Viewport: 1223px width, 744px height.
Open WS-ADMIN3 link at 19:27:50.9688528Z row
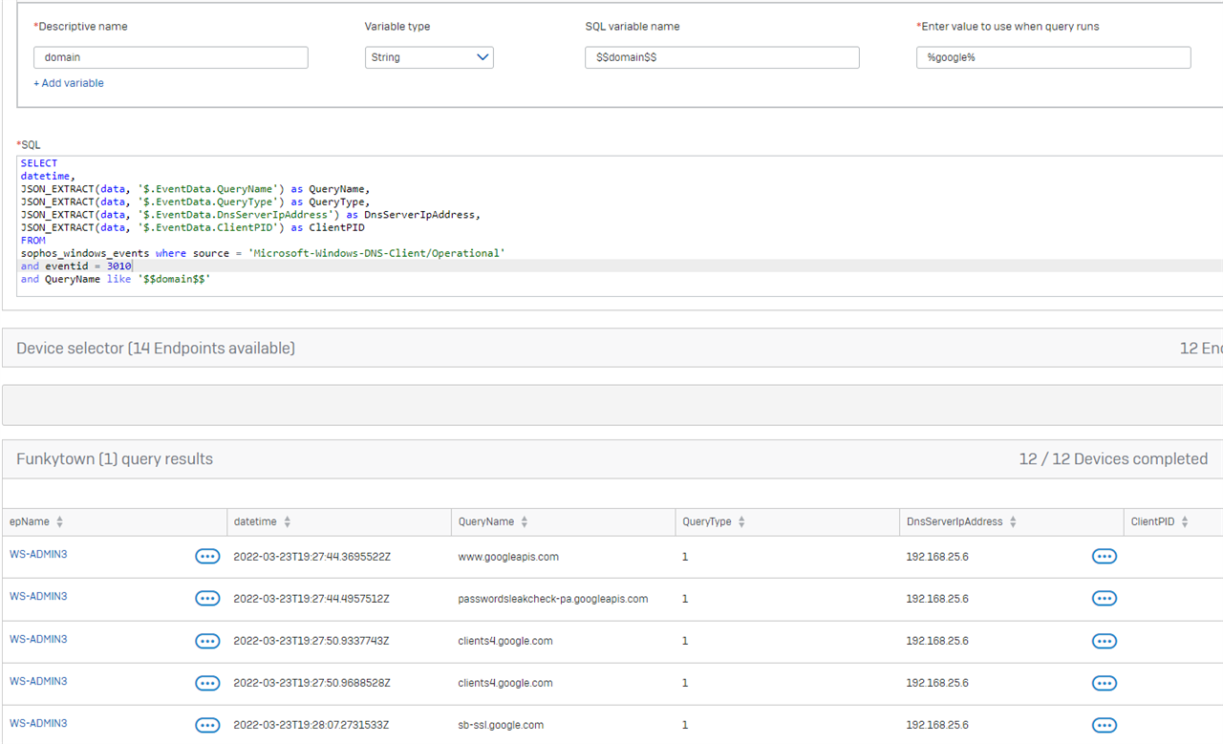38,681
